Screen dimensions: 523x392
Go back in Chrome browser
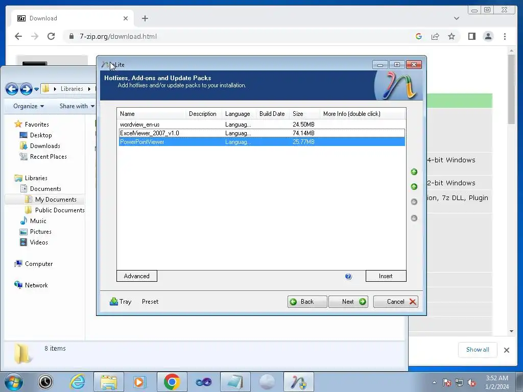[18, 36]
